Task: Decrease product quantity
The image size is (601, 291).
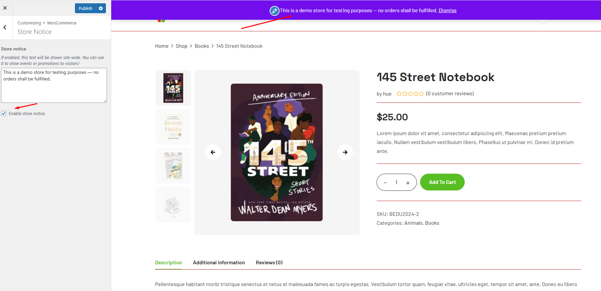Action: [385, 183]
